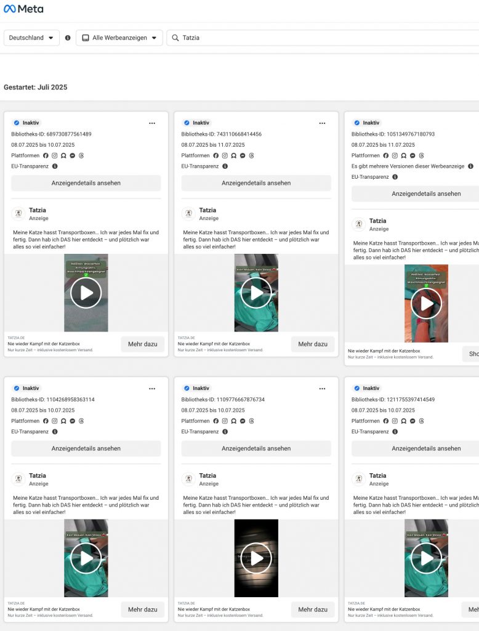Click Facebook platform icon on ad 689730877561489
Viewport: 479px width, 631px height.
pyautogui.click(x=46, y=156)
